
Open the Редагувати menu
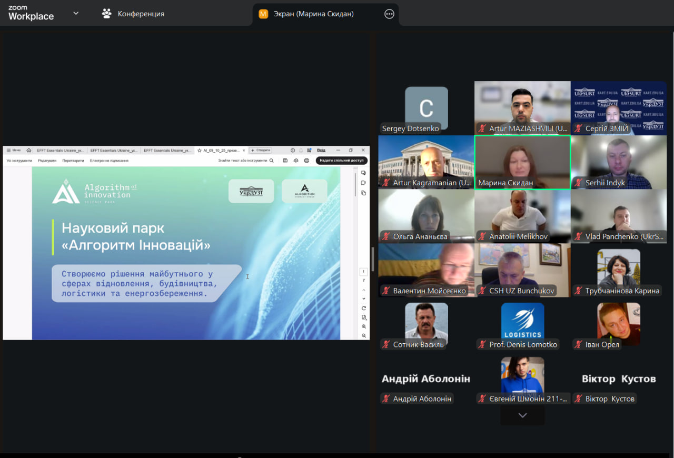pyautogui.click(x=47, y=161)
